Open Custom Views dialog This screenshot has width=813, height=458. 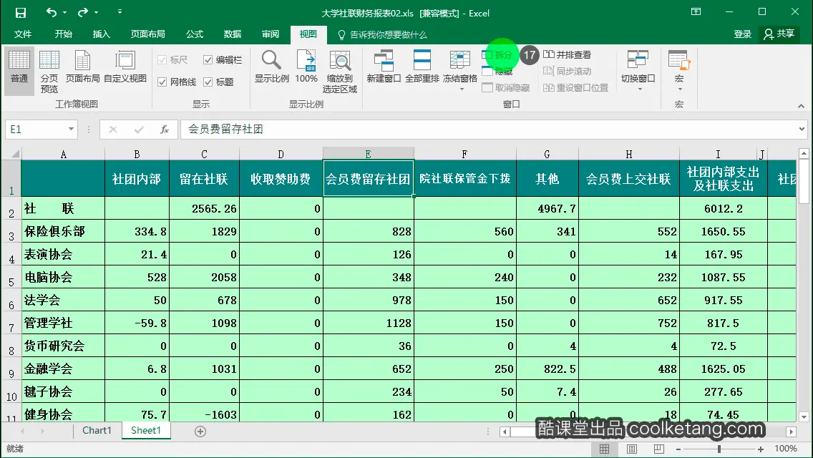pyautogui.click(x=125, y=67)
